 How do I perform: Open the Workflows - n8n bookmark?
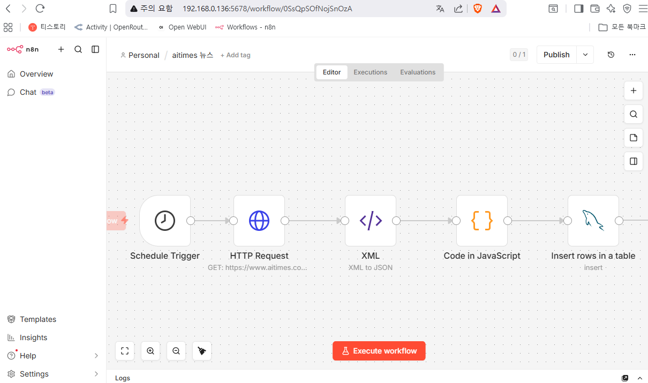[x=245, y=27]
